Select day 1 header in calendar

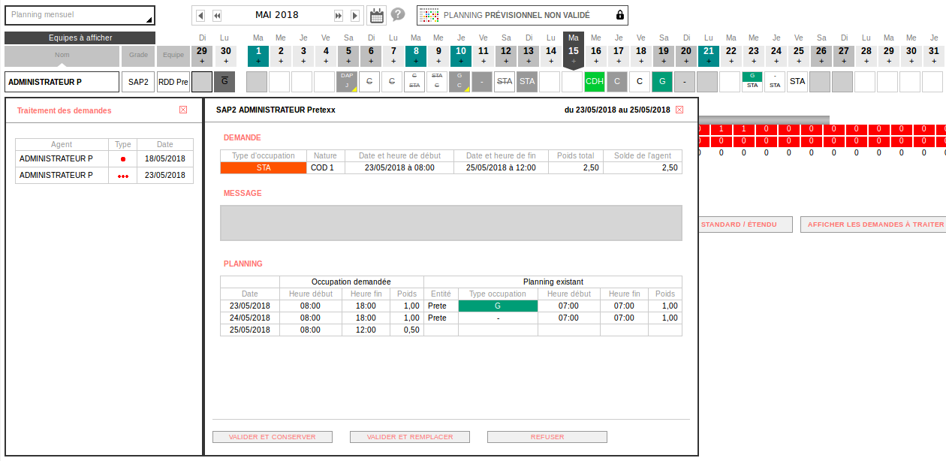coord(258,55)
